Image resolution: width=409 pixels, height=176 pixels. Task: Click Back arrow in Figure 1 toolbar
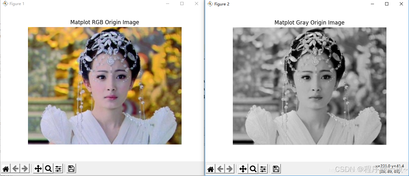click(x=15, y=169)
